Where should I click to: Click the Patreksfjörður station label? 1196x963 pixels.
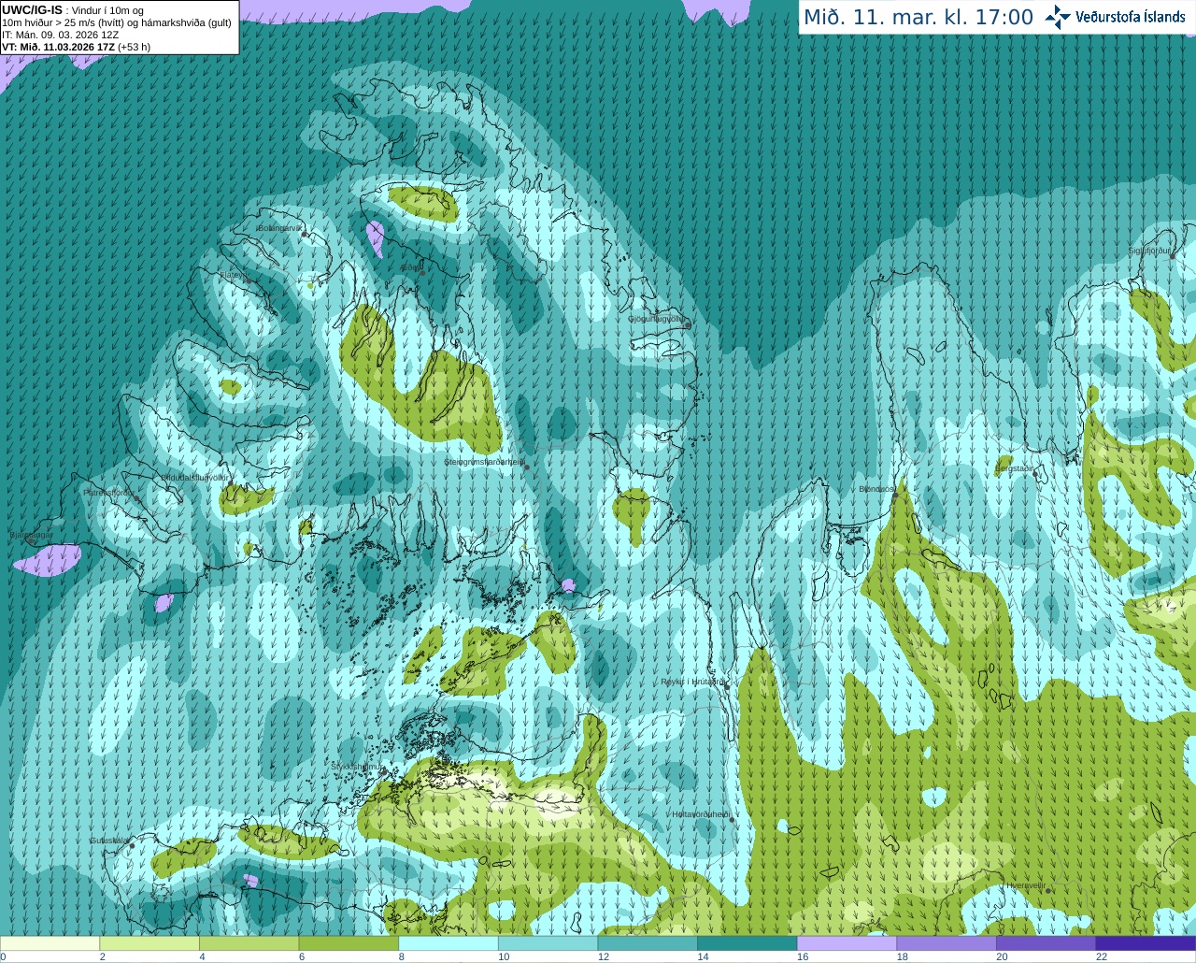pyautogui.click(x=109, y=492)
